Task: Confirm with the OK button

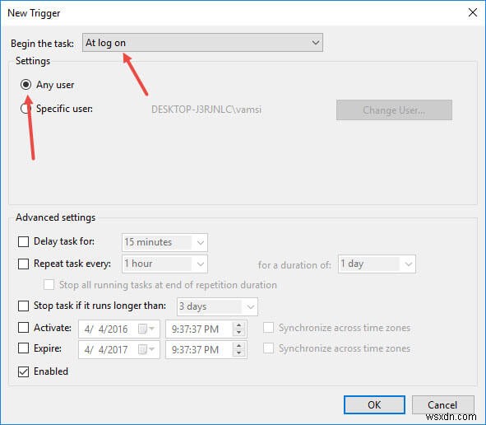Action: (374, 404)
